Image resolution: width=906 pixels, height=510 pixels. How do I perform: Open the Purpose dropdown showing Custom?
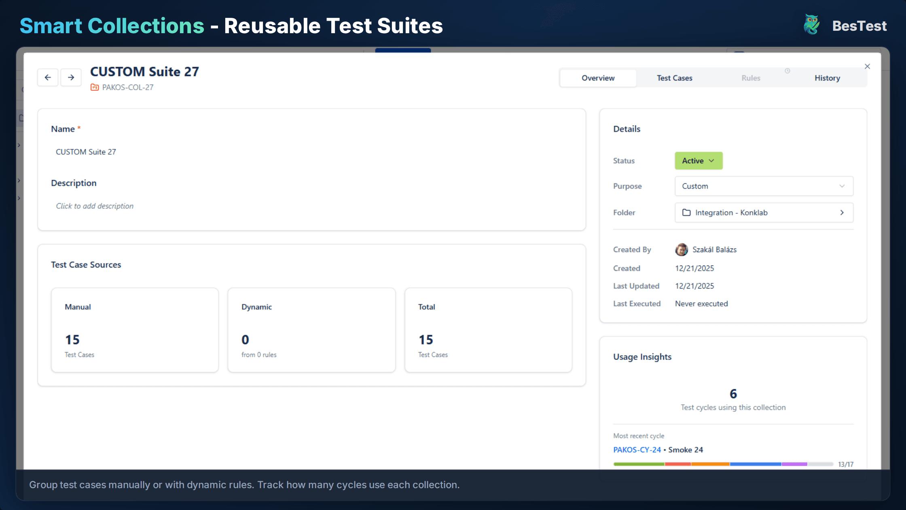(764, 186)
